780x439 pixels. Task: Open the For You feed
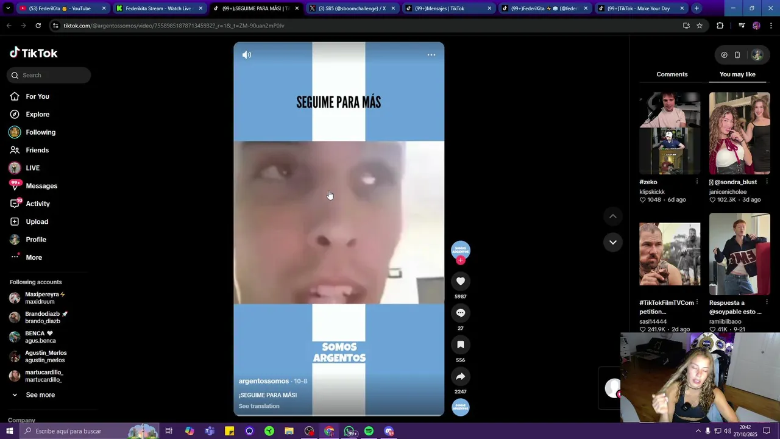tap(37, 96)
